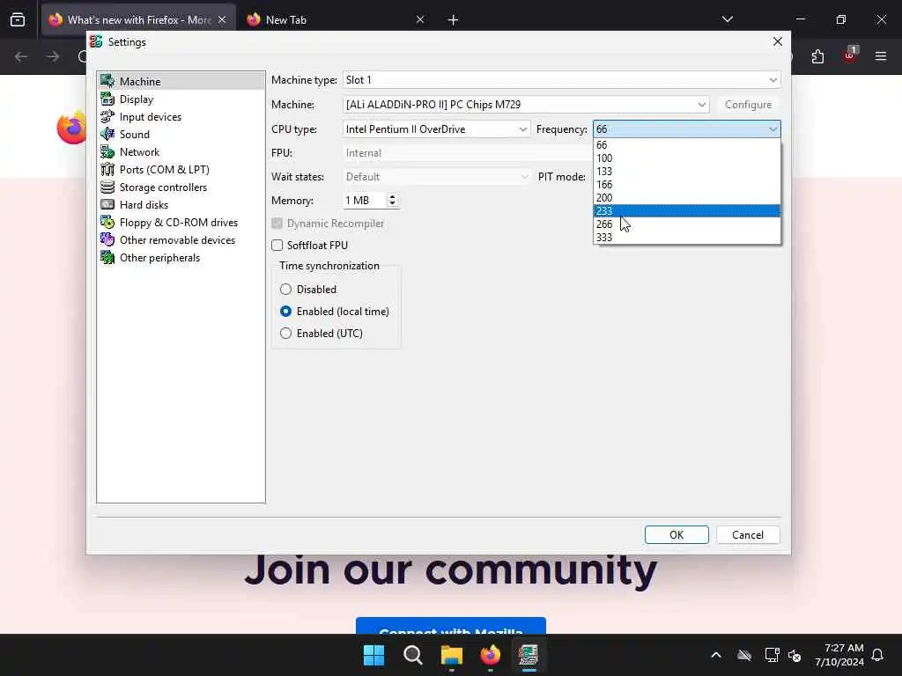Click the Hard disks icon
902x676 pixels.
(x=107, y=204)
